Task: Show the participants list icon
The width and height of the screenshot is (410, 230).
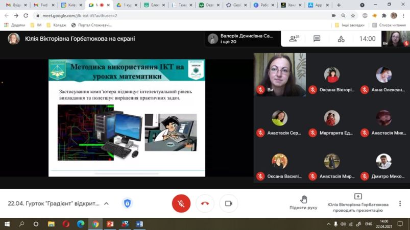Action: click(x=294, y=39)
